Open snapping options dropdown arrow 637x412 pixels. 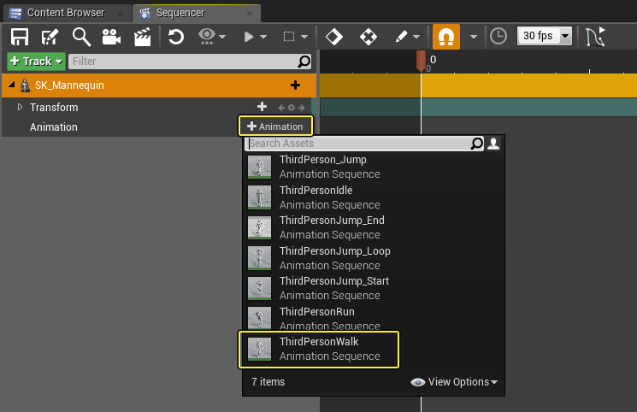pos(474,37)
